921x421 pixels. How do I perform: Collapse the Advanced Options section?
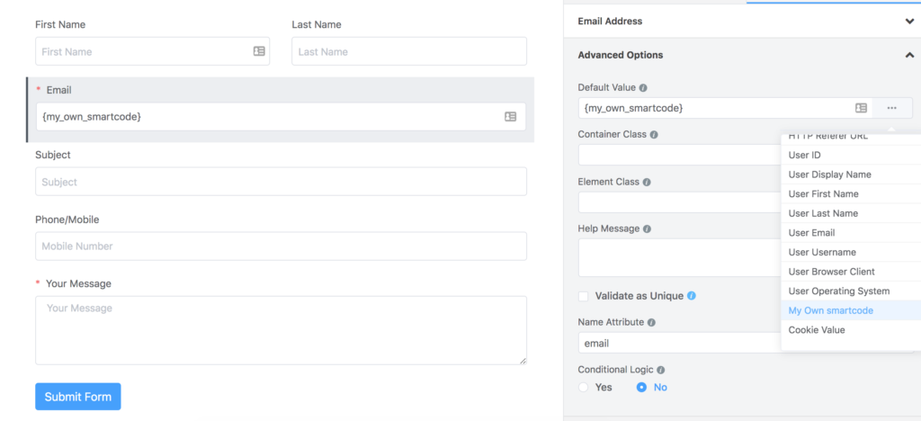[x=909, y=55]
